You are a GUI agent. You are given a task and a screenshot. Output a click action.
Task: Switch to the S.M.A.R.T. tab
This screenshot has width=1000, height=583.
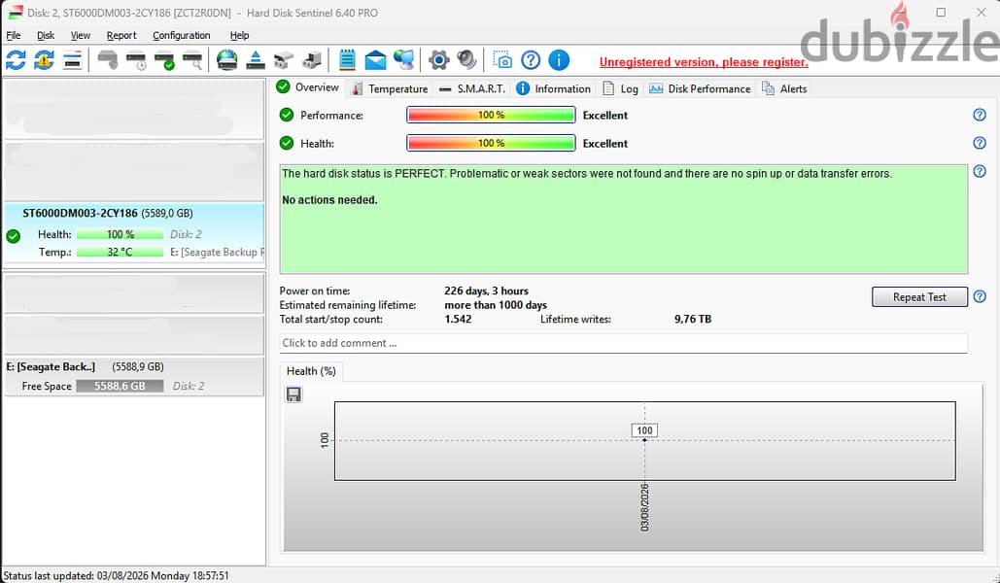472,88
